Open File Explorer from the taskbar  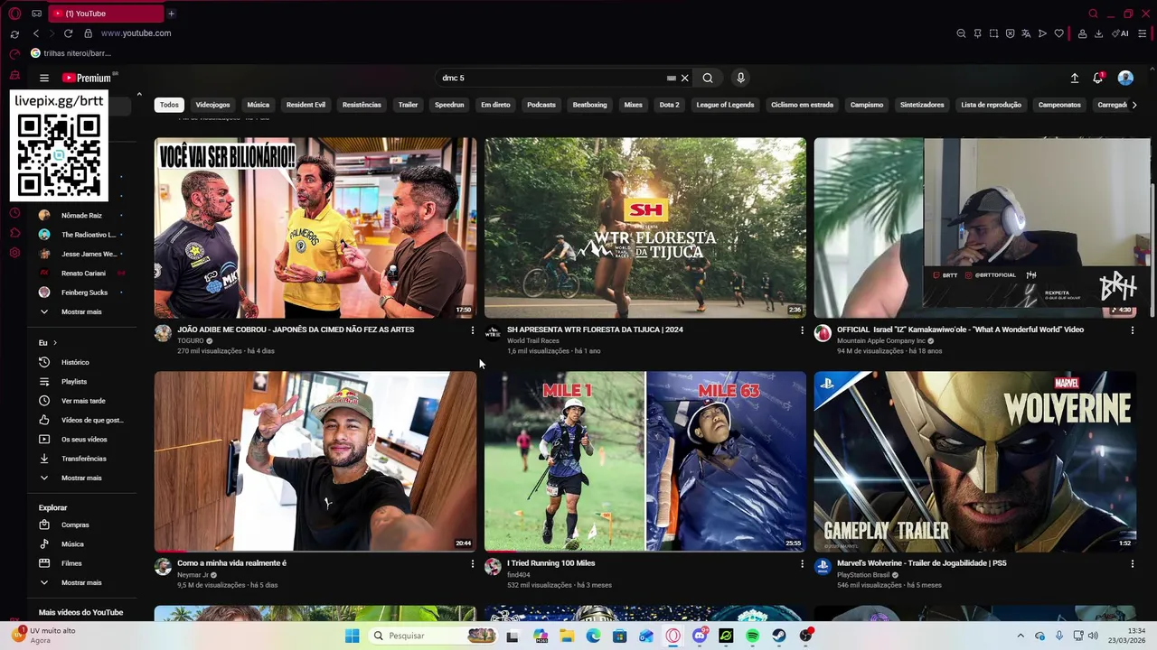567,636
